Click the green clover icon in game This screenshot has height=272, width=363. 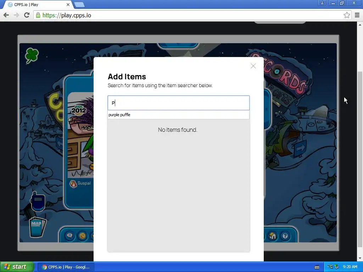point(32,55)
